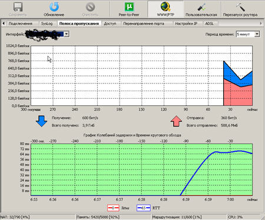Click the 80 ms axis label
This screenshot has width=265, height=220.
25,144
